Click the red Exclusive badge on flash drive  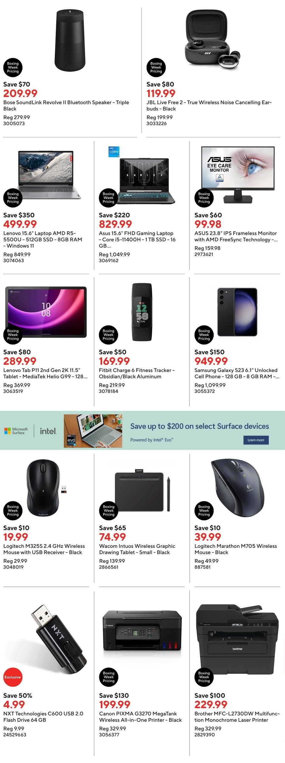pos(13,677)
